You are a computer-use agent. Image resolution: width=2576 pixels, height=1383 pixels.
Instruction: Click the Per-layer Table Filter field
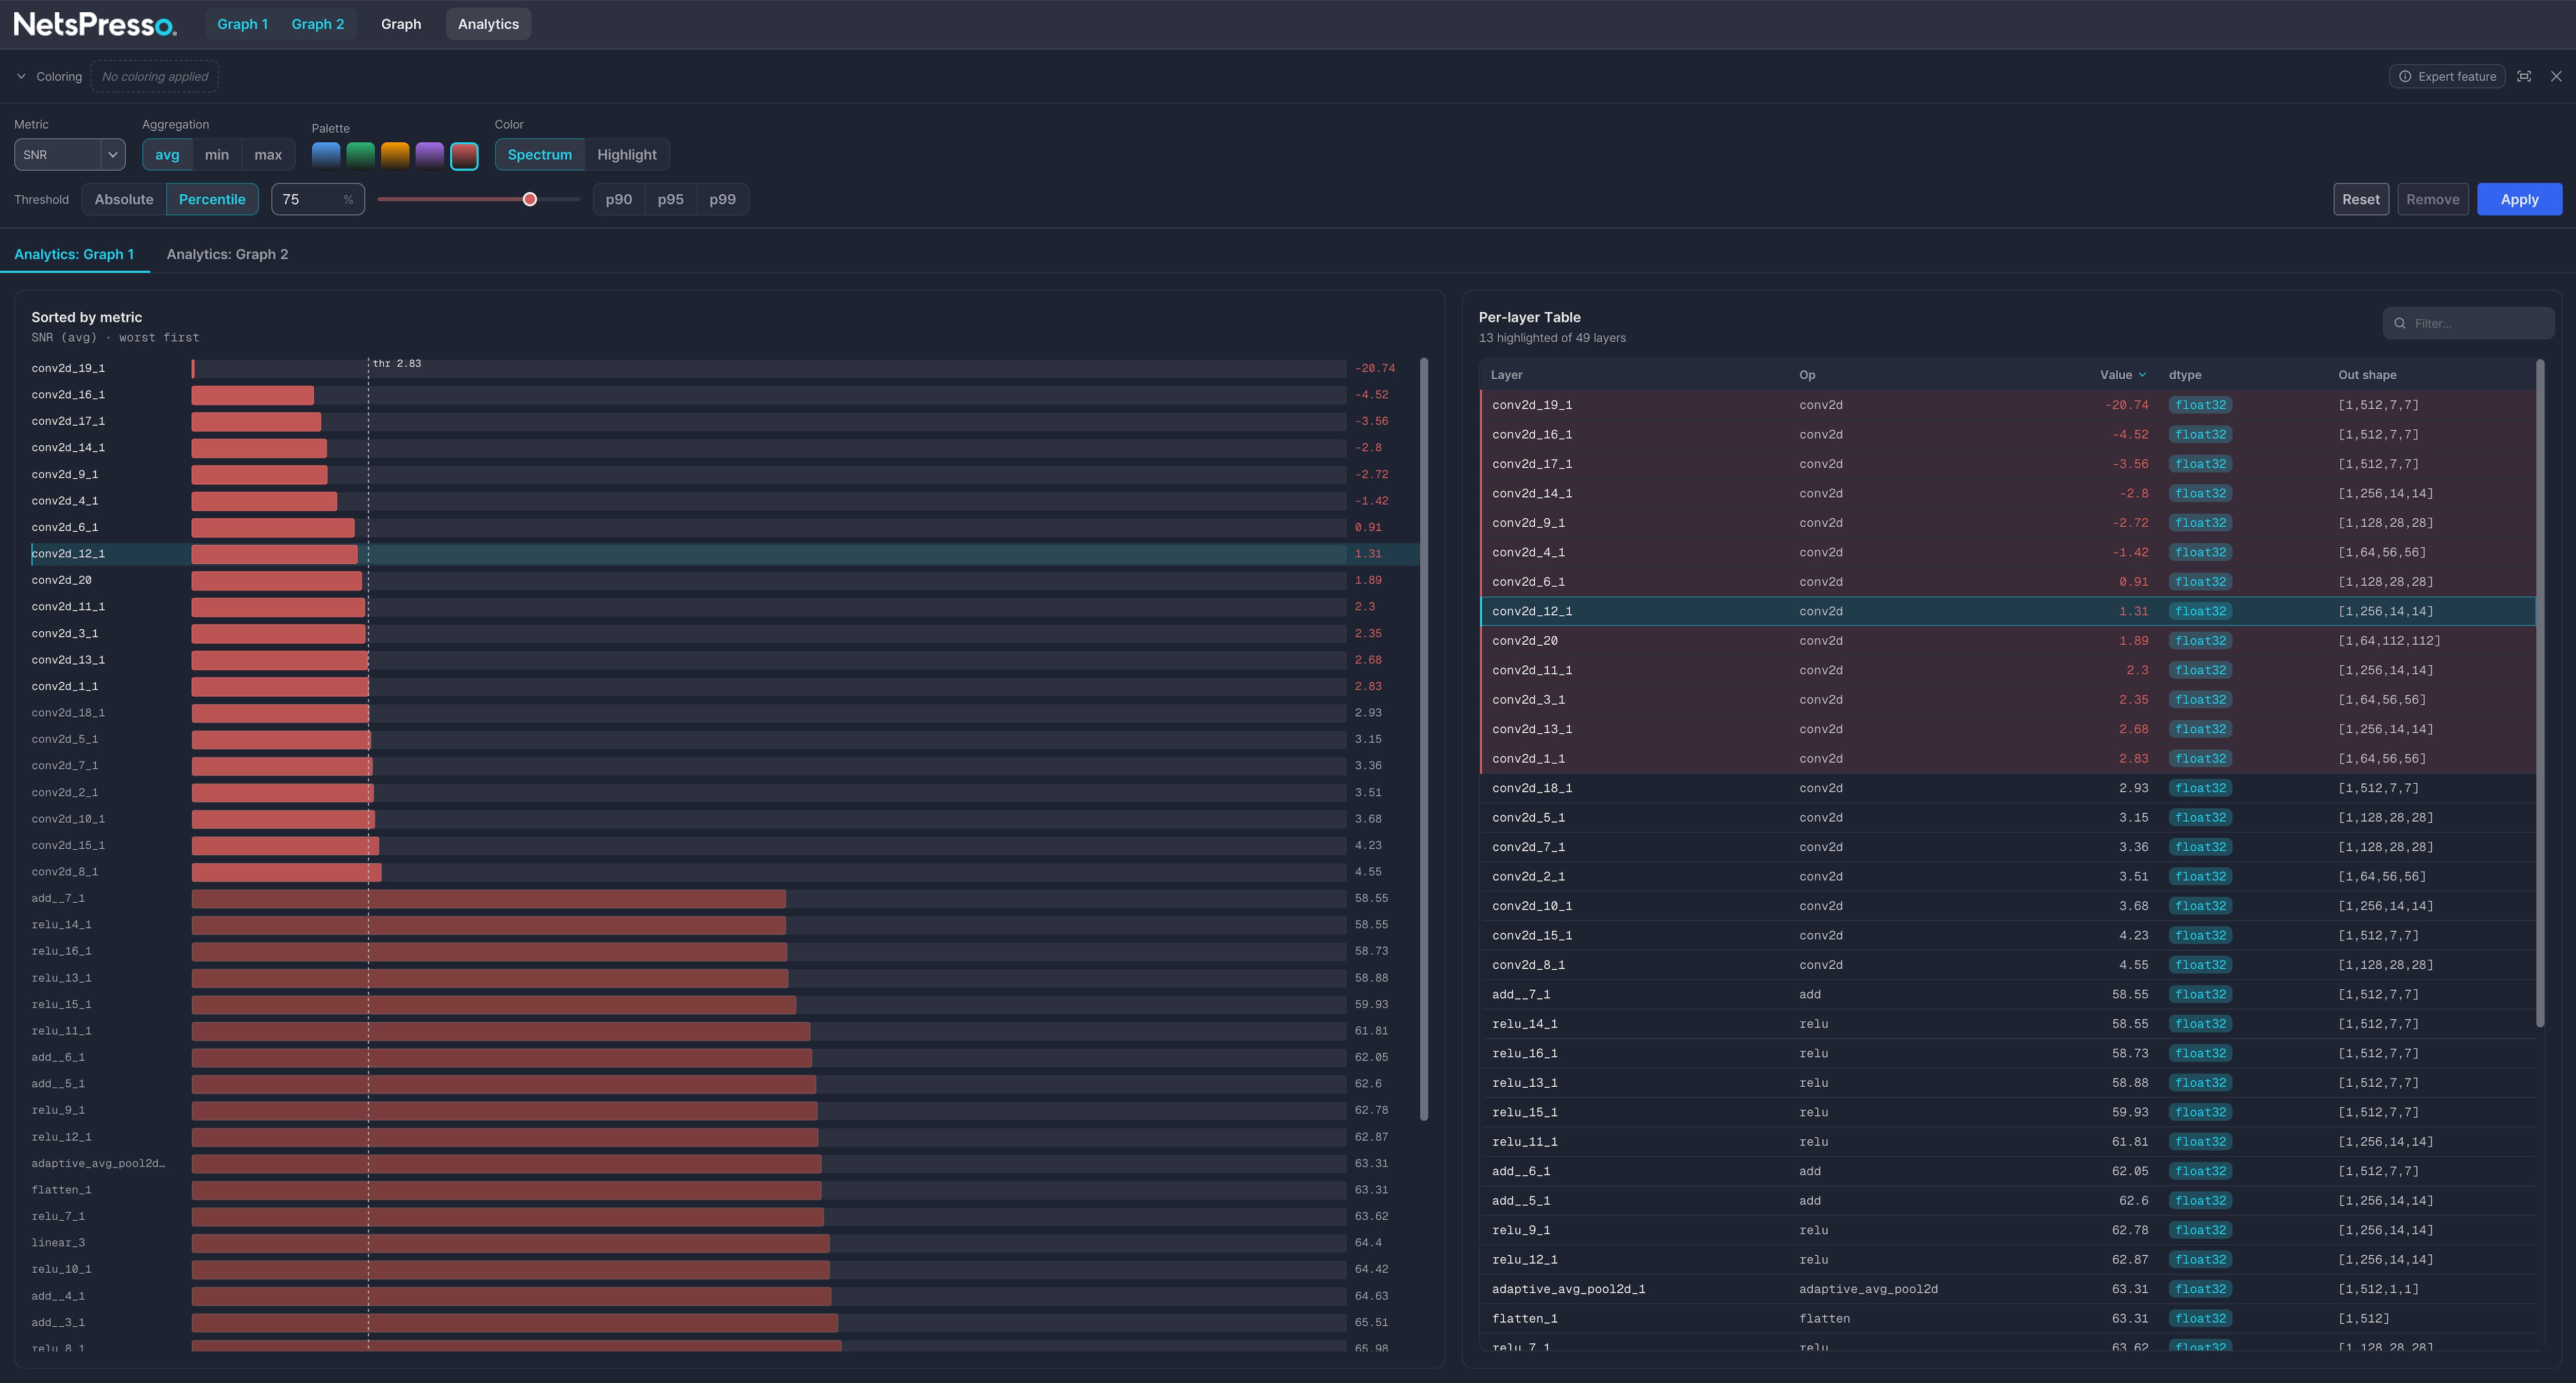point(2468,323)
